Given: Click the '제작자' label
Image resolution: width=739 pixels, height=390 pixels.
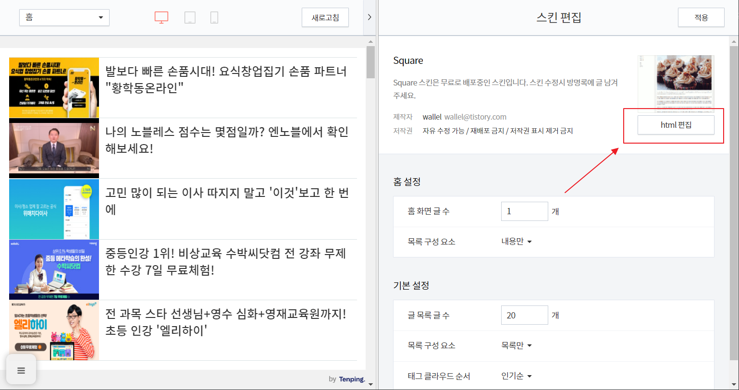Looking at the screenshot, I should pos(403,117).
